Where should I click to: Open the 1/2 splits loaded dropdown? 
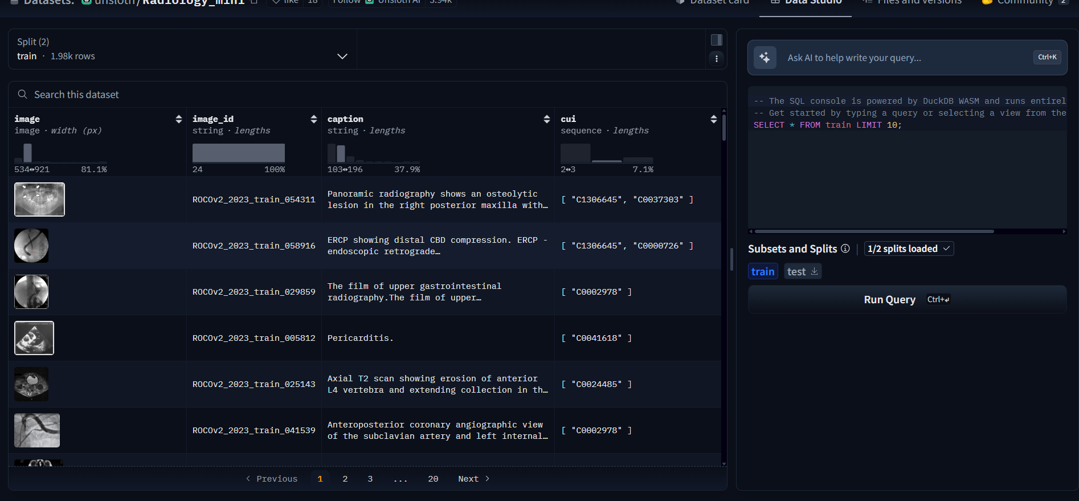[908, 249]
